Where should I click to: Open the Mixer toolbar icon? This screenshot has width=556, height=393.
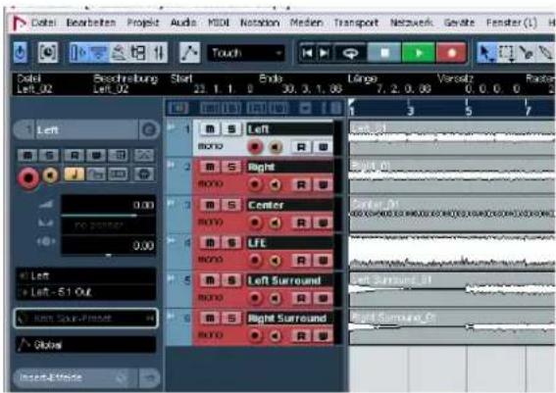158,53
